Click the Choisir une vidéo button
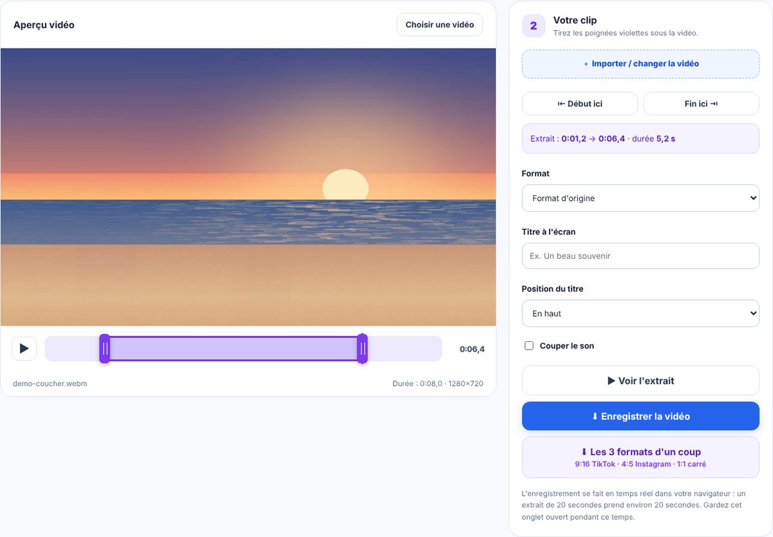The height and width of the screenshot is (537, 773). (439, 24)
